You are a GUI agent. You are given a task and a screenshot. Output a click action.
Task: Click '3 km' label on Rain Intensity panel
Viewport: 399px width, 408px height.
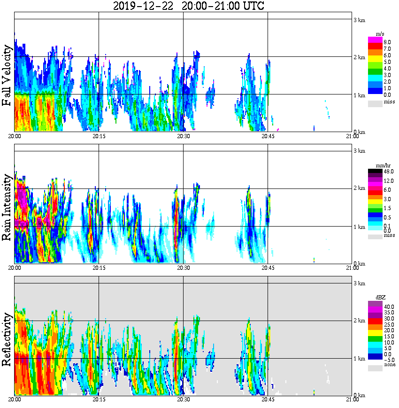point(359,151)
